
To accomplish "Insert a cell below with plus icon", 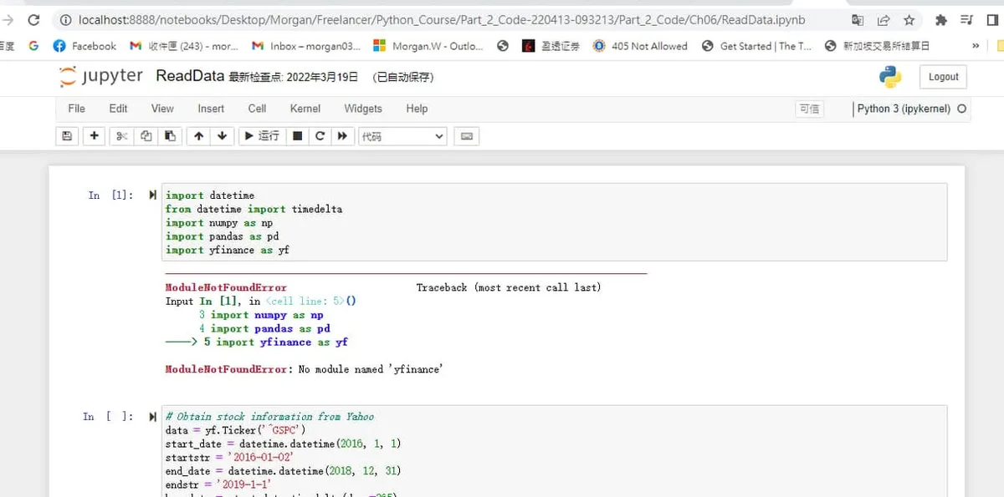I will (x=95, y=136).
